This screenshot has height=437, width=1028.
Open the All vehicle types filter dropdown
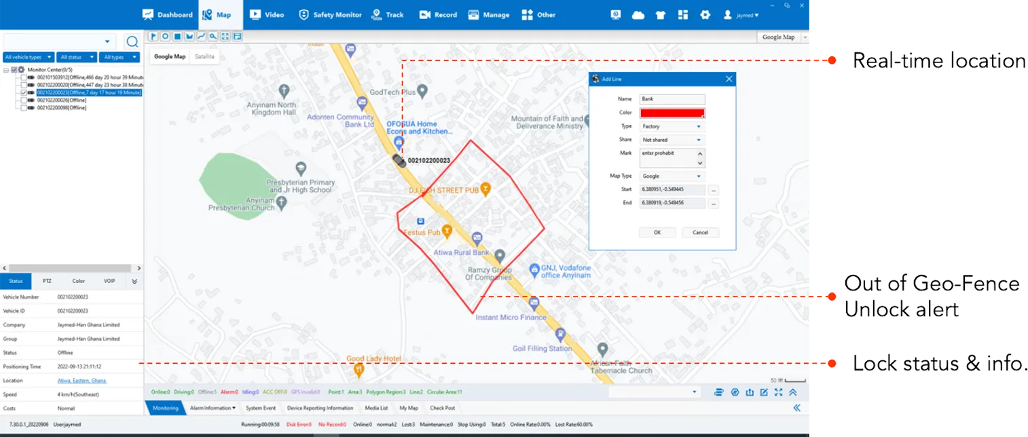tap(29, 58)
